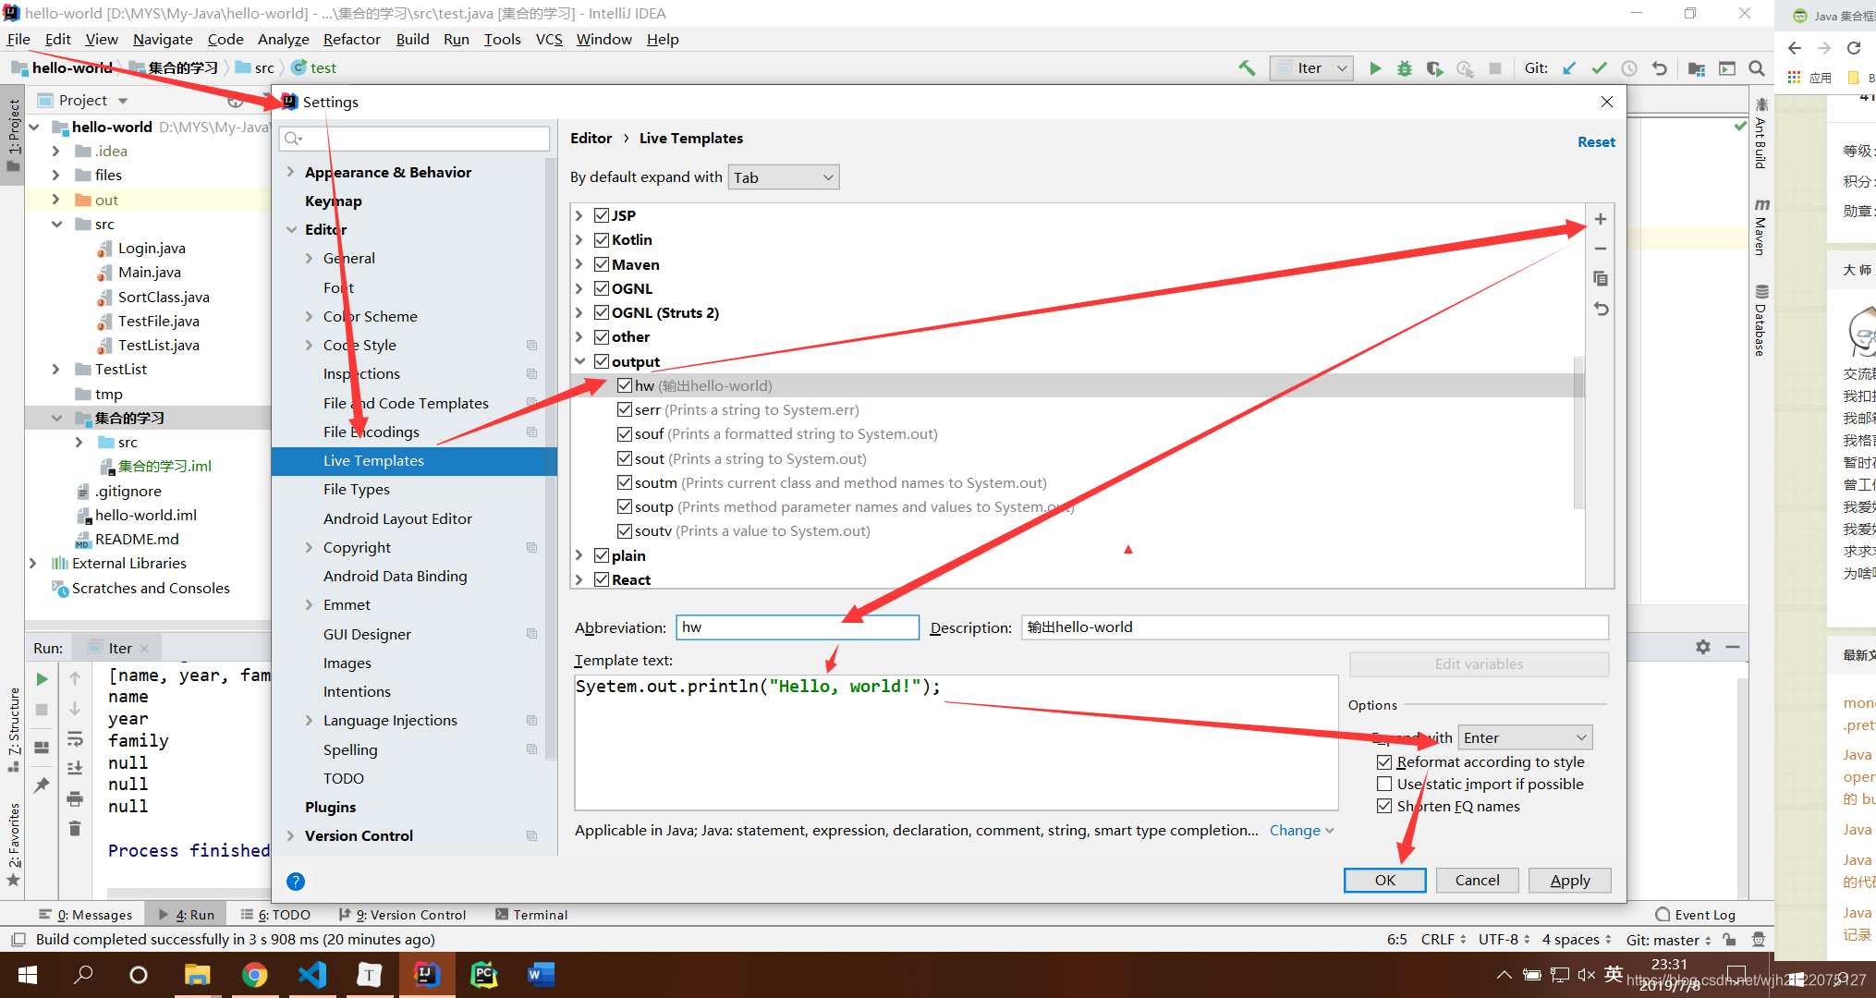Open PyCharm from the Windows taskbar
1876x998 pixels.
pos(483,974)
